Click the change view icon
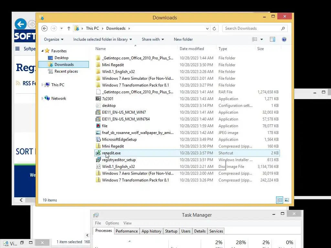 pos(255,39)
